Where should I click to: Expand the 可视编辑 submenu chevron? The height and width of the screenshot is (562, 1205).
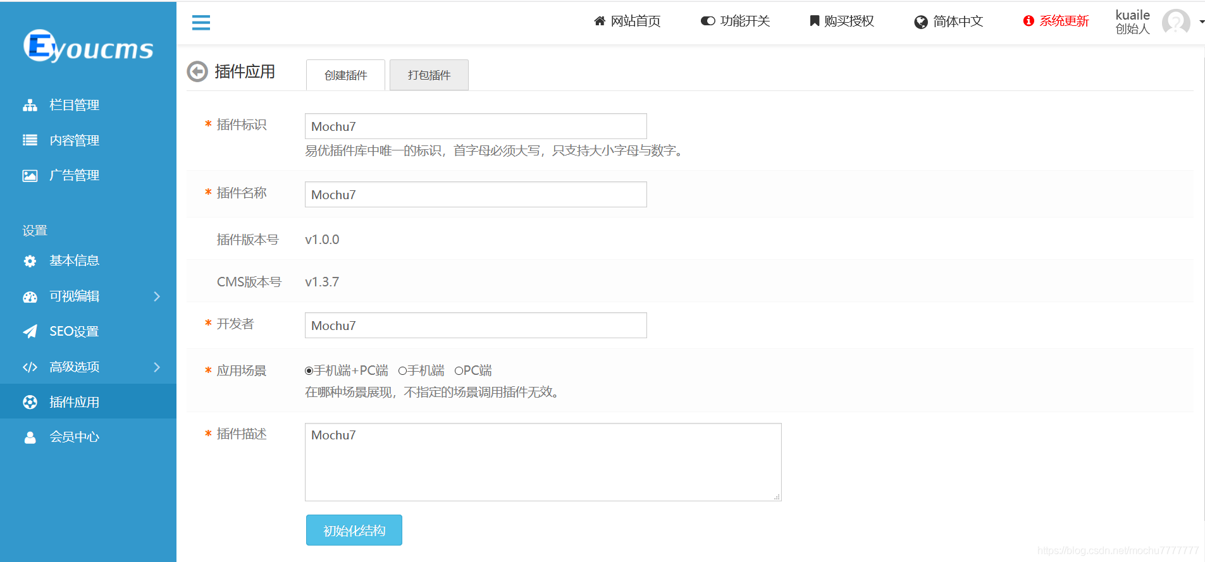point(157,296)
